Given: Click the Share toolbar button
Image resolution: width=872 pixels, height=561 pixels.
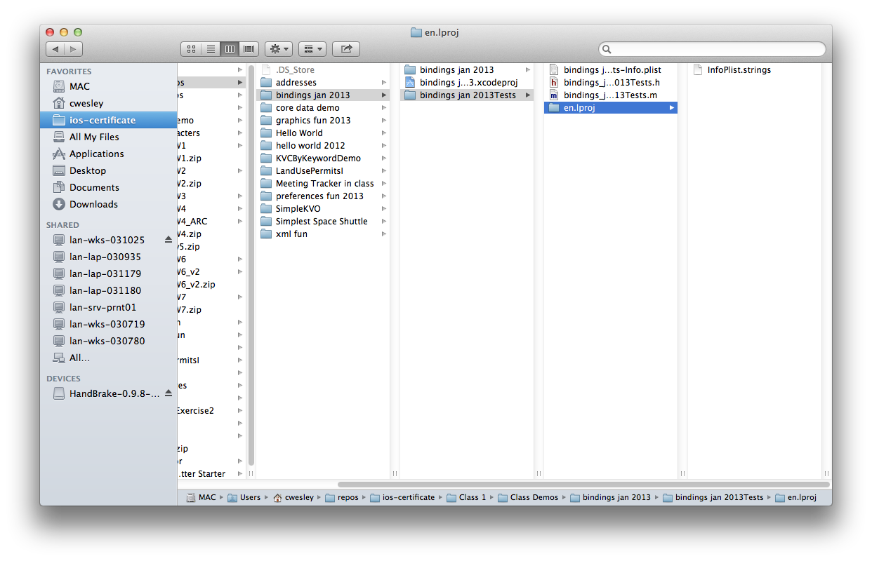Looking at the screenshot, I should click(346, 49).
